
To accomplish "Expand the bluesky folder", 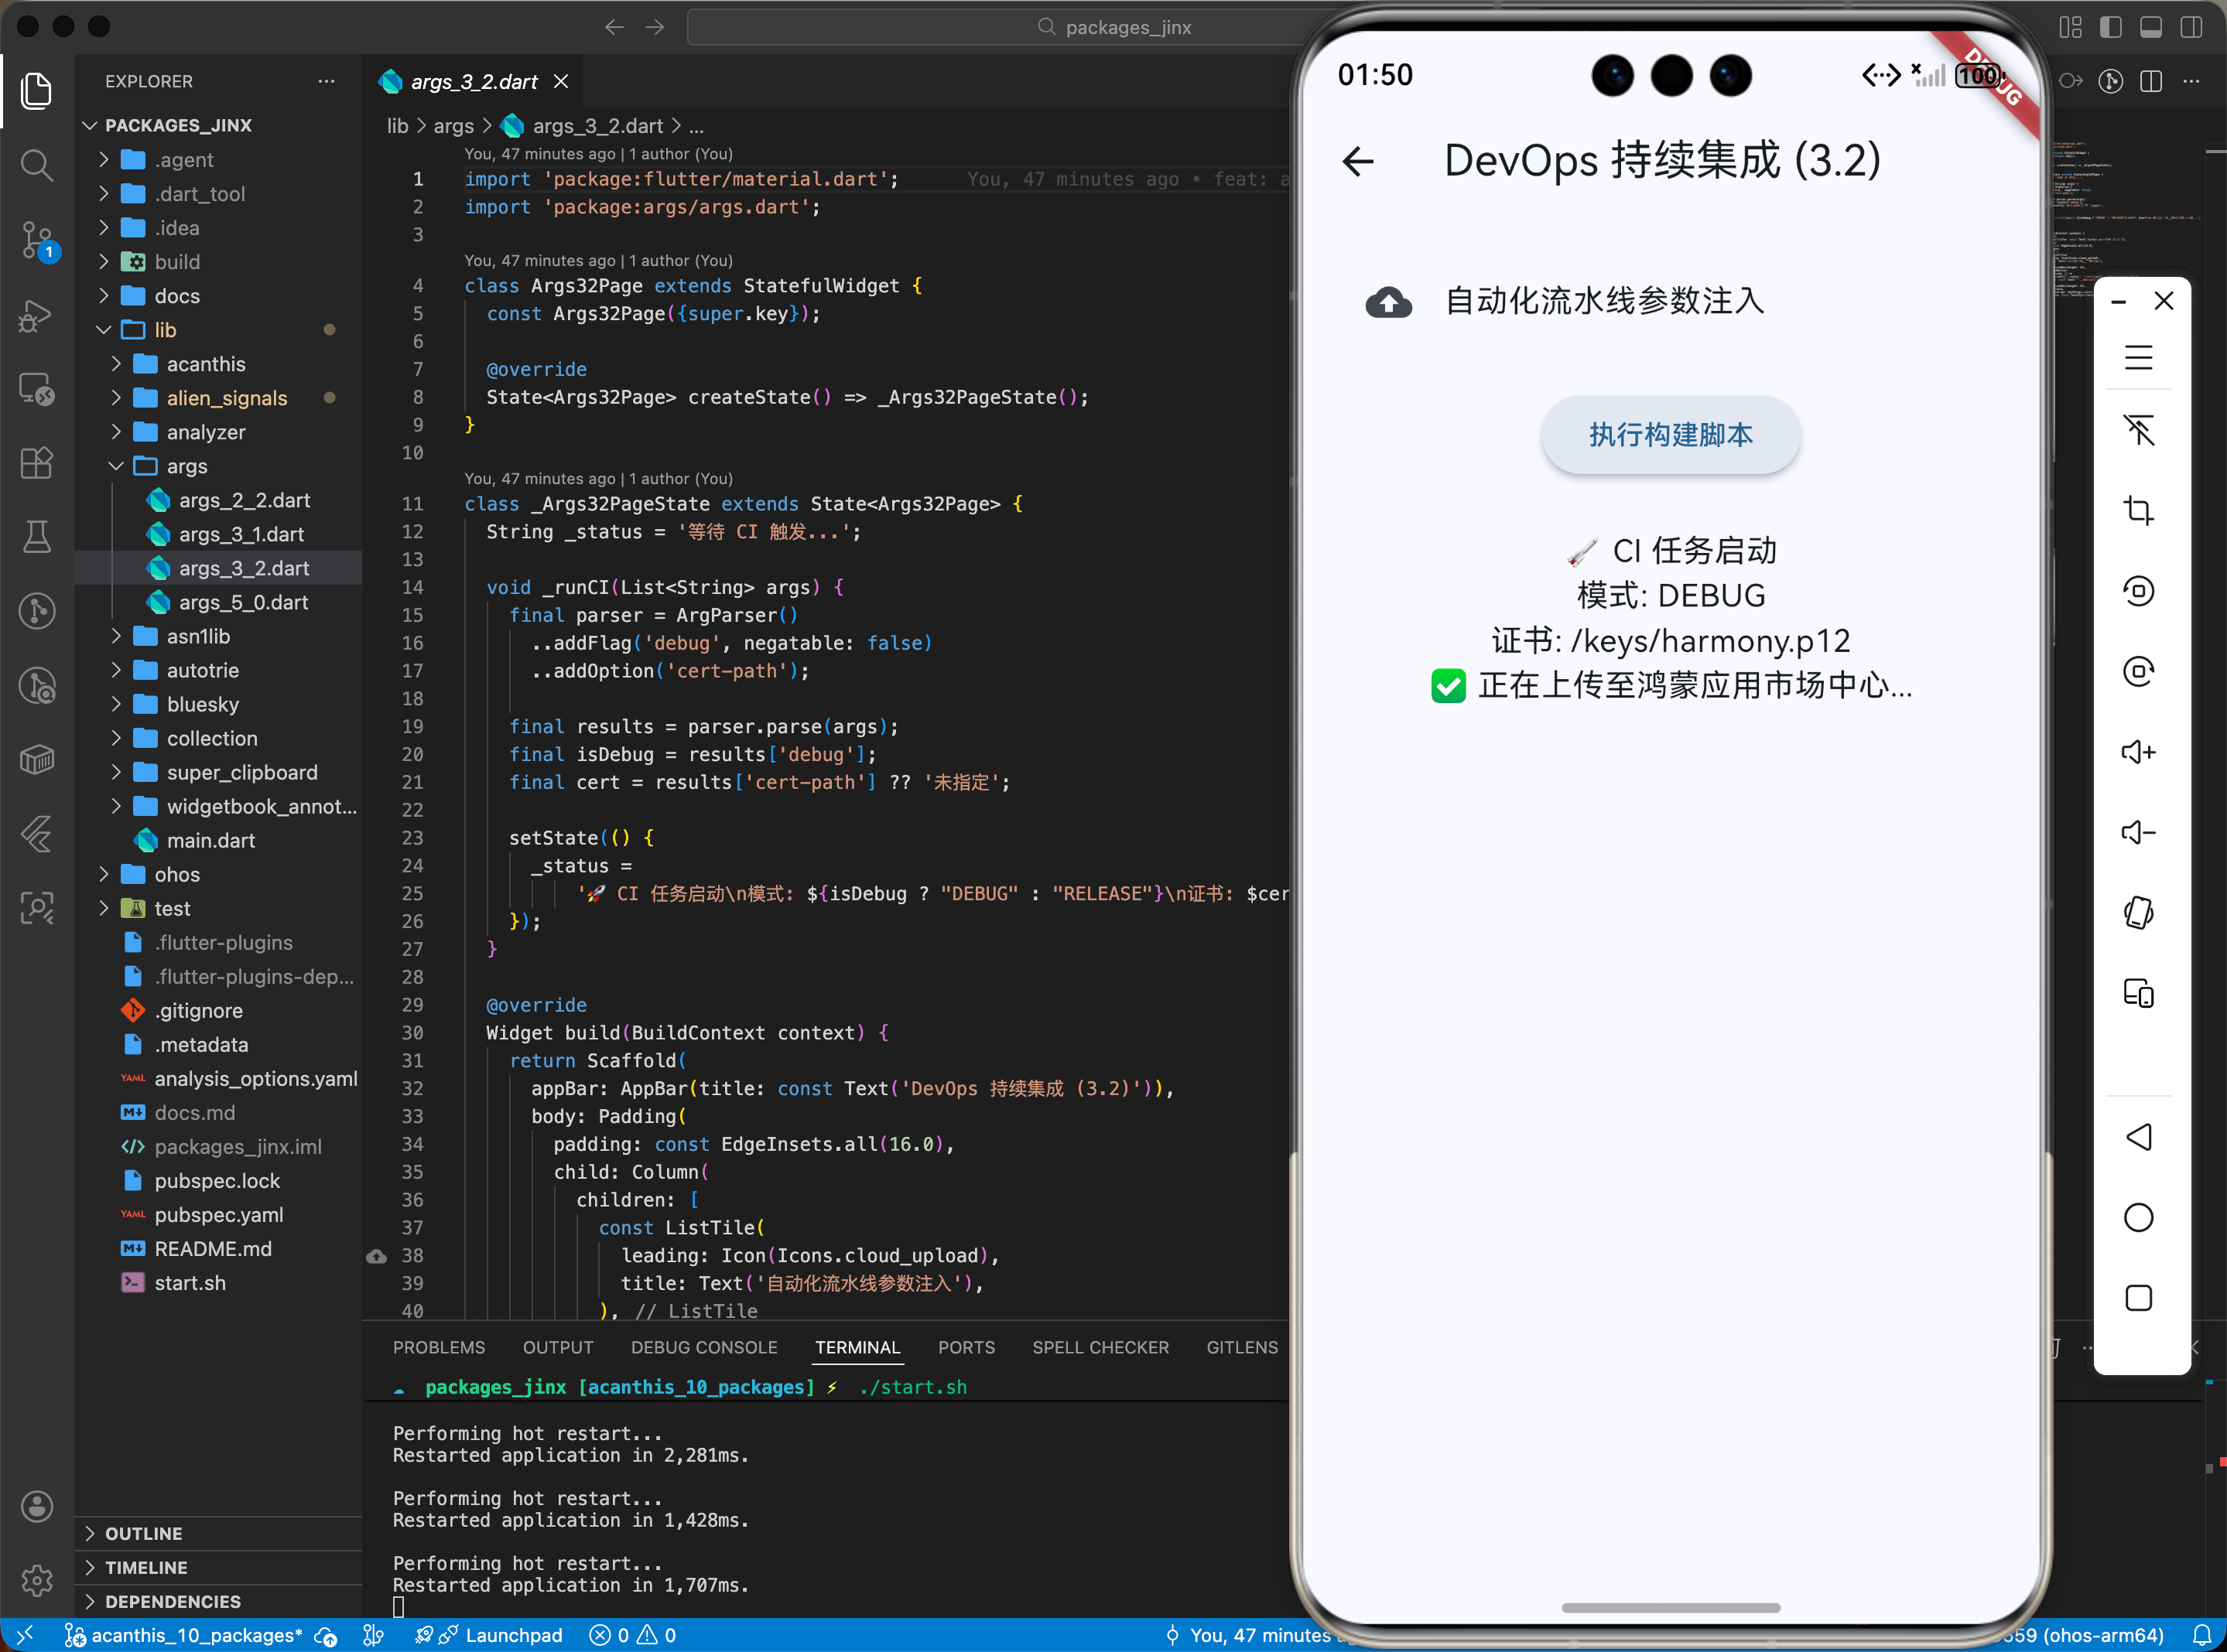I will 203,704.
